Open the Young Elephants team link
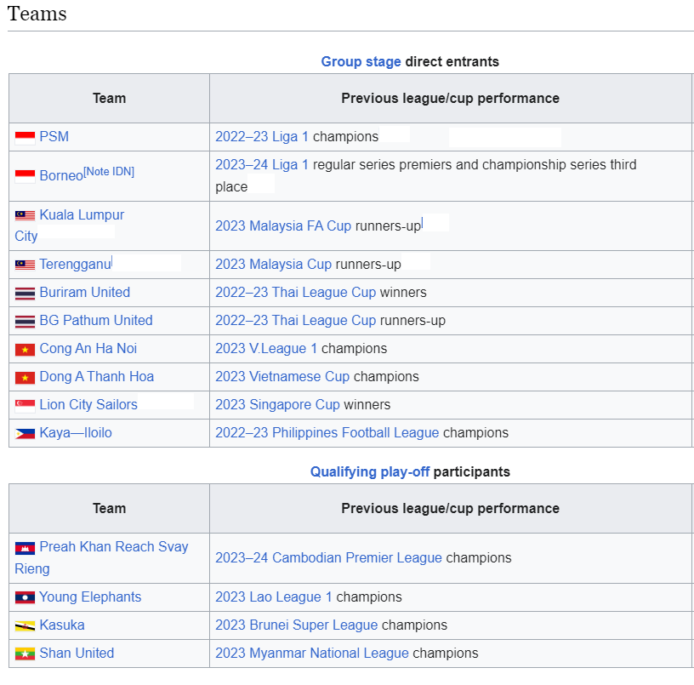This screenshot has height=685, width=694. [90, 597]
